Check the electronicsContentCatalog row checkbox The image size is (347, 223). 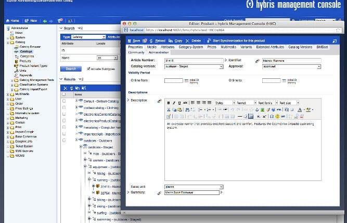[x=64, y=114]
